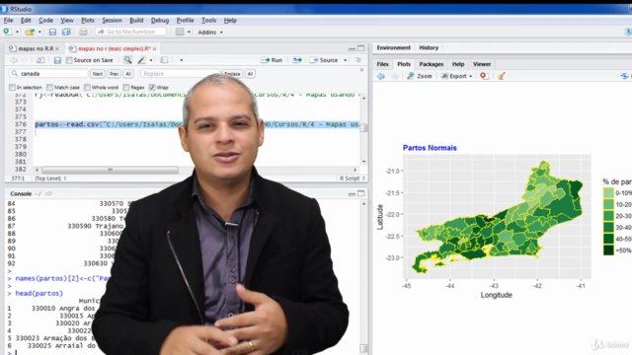Click the editor back navigation arrow
The height and width of the screenshot is (355, 632).
(13, 60)
